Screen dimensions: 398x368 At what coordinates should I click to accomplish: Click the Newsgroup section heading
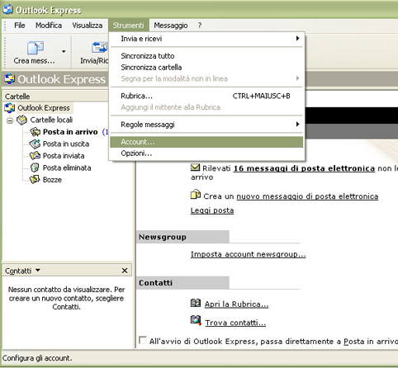point(163,237)
